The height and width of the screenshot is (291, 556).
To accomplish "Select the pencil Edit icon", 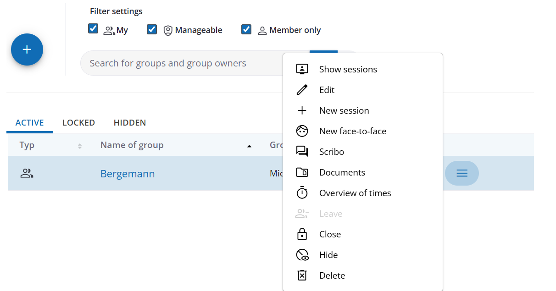I will 302,89.
